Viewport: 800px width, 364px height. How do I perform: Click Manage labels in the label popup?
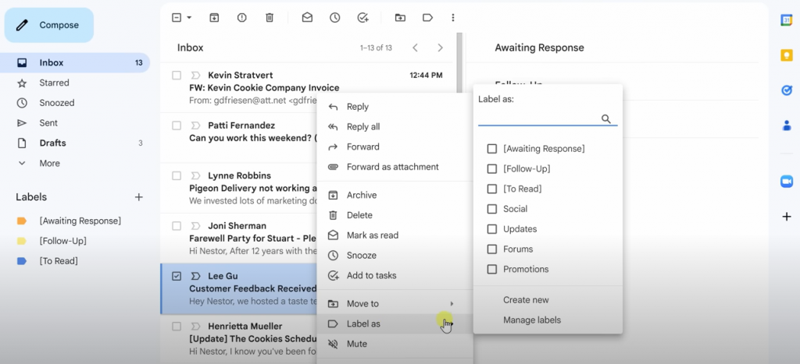click(531, 320)
